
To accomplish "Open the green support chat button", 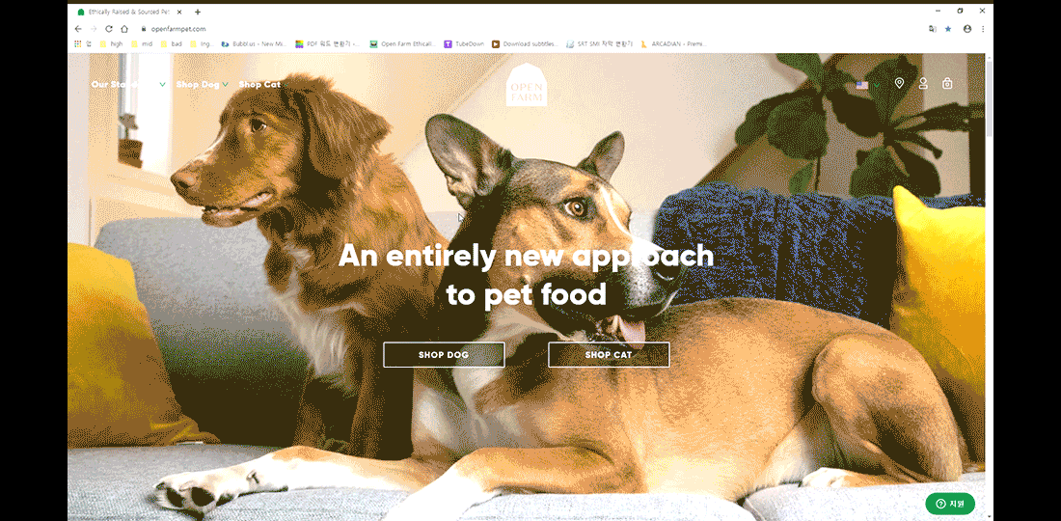I will point(950,504).
